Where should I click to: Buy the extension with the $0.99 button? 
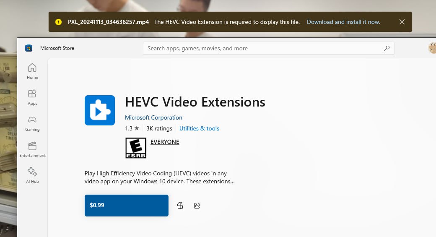[126, 206]
